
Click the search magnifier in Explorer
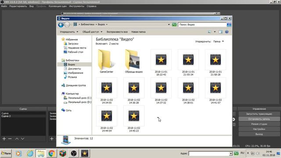(229, 25)
